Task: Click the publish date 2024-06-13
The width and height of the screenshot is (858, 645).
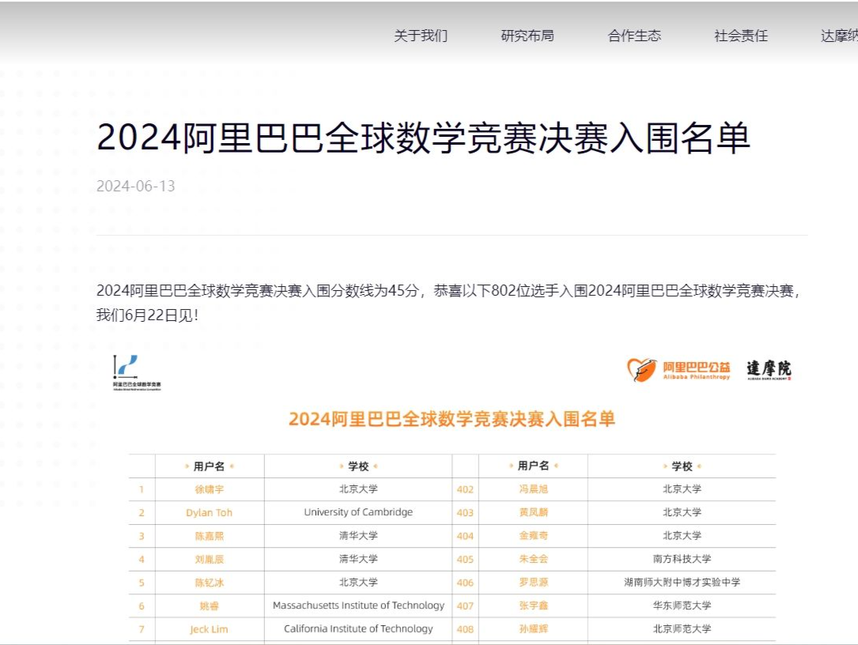Action: coord(136,186)
